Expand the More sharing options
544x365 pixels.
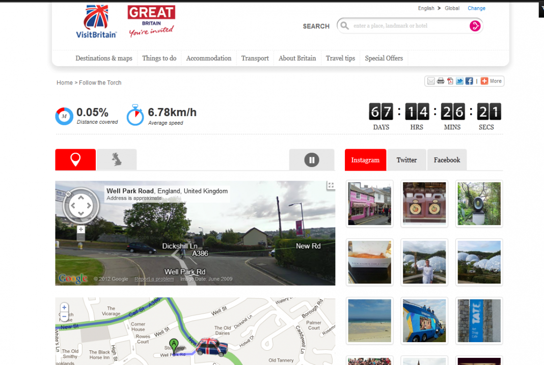coord(492,81)
